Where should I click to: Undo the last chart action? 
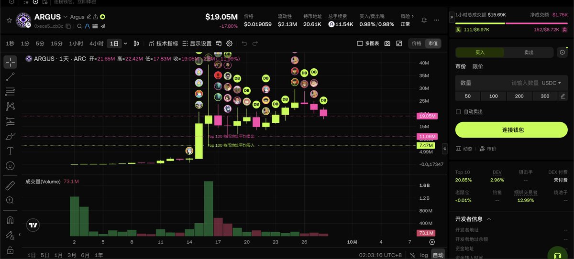coord(244,43)
